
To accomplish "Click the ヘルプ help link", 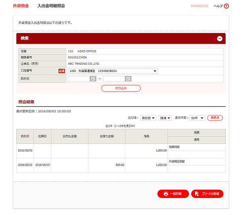I will tap(218, 6).
